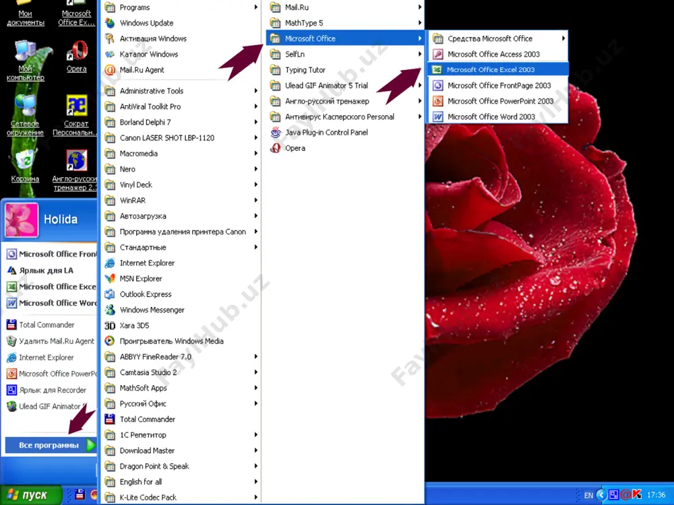Click Все программы button
The height and width of the screenshot is (505, 674).
51,445
